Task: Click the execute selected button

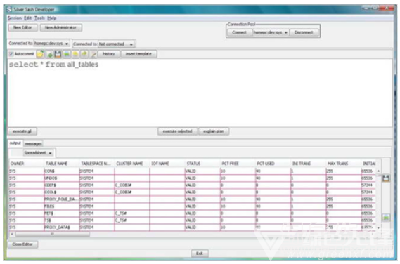Action: coord(178,131)
